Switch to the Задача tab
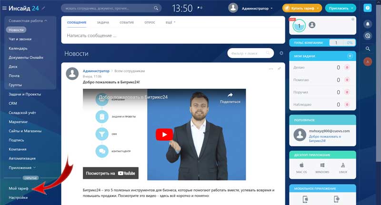The width and height of the screenshot is (381, 205). click(102, 22)
